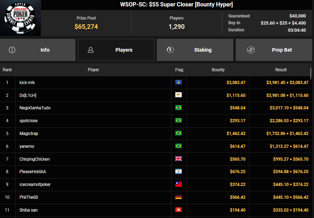Screen dimensions: 314x218
Task: Click the players list vertical scrollbar
Action: tap(311, 74)
